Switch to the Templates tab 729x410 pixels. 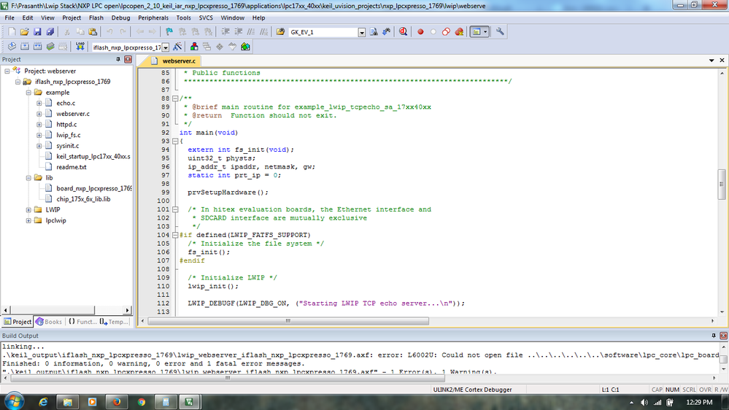(x=115, y=322)
